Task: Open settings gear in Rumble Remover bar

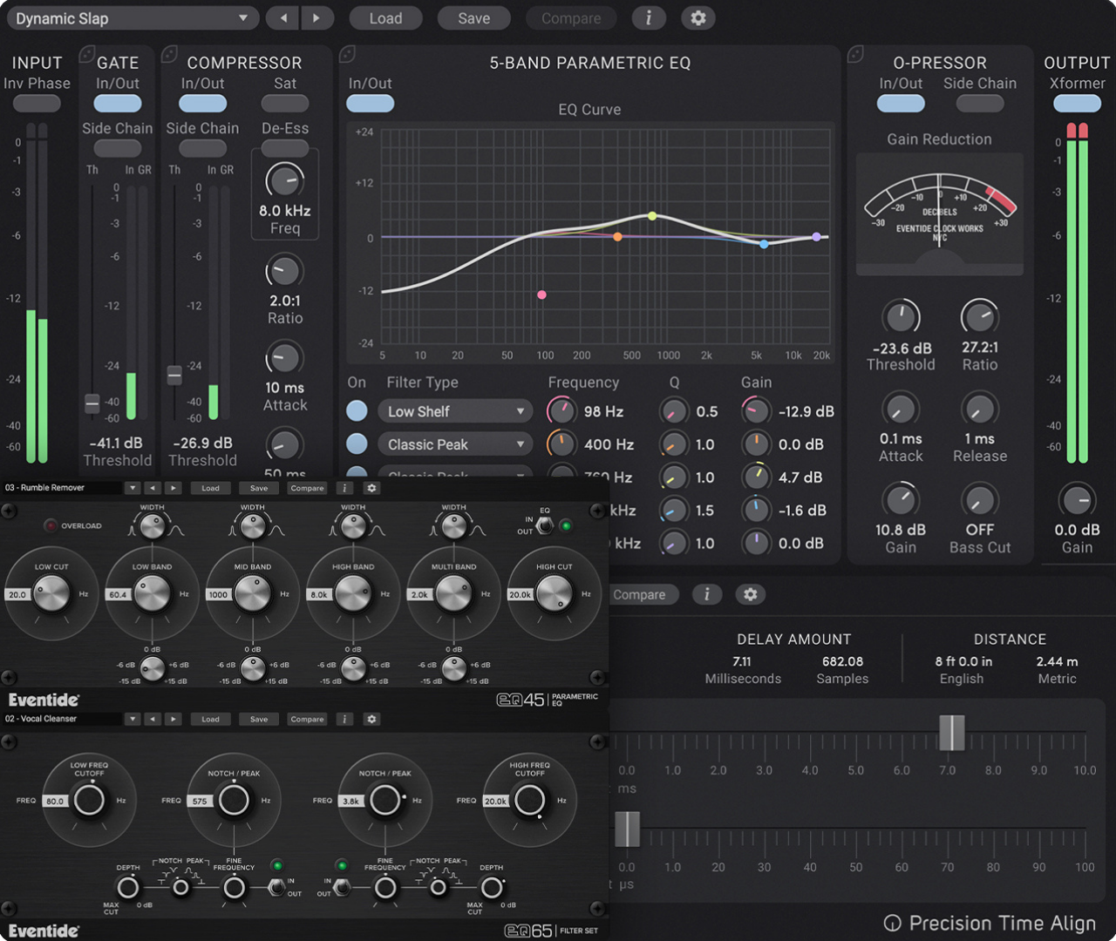Action: 371,488
